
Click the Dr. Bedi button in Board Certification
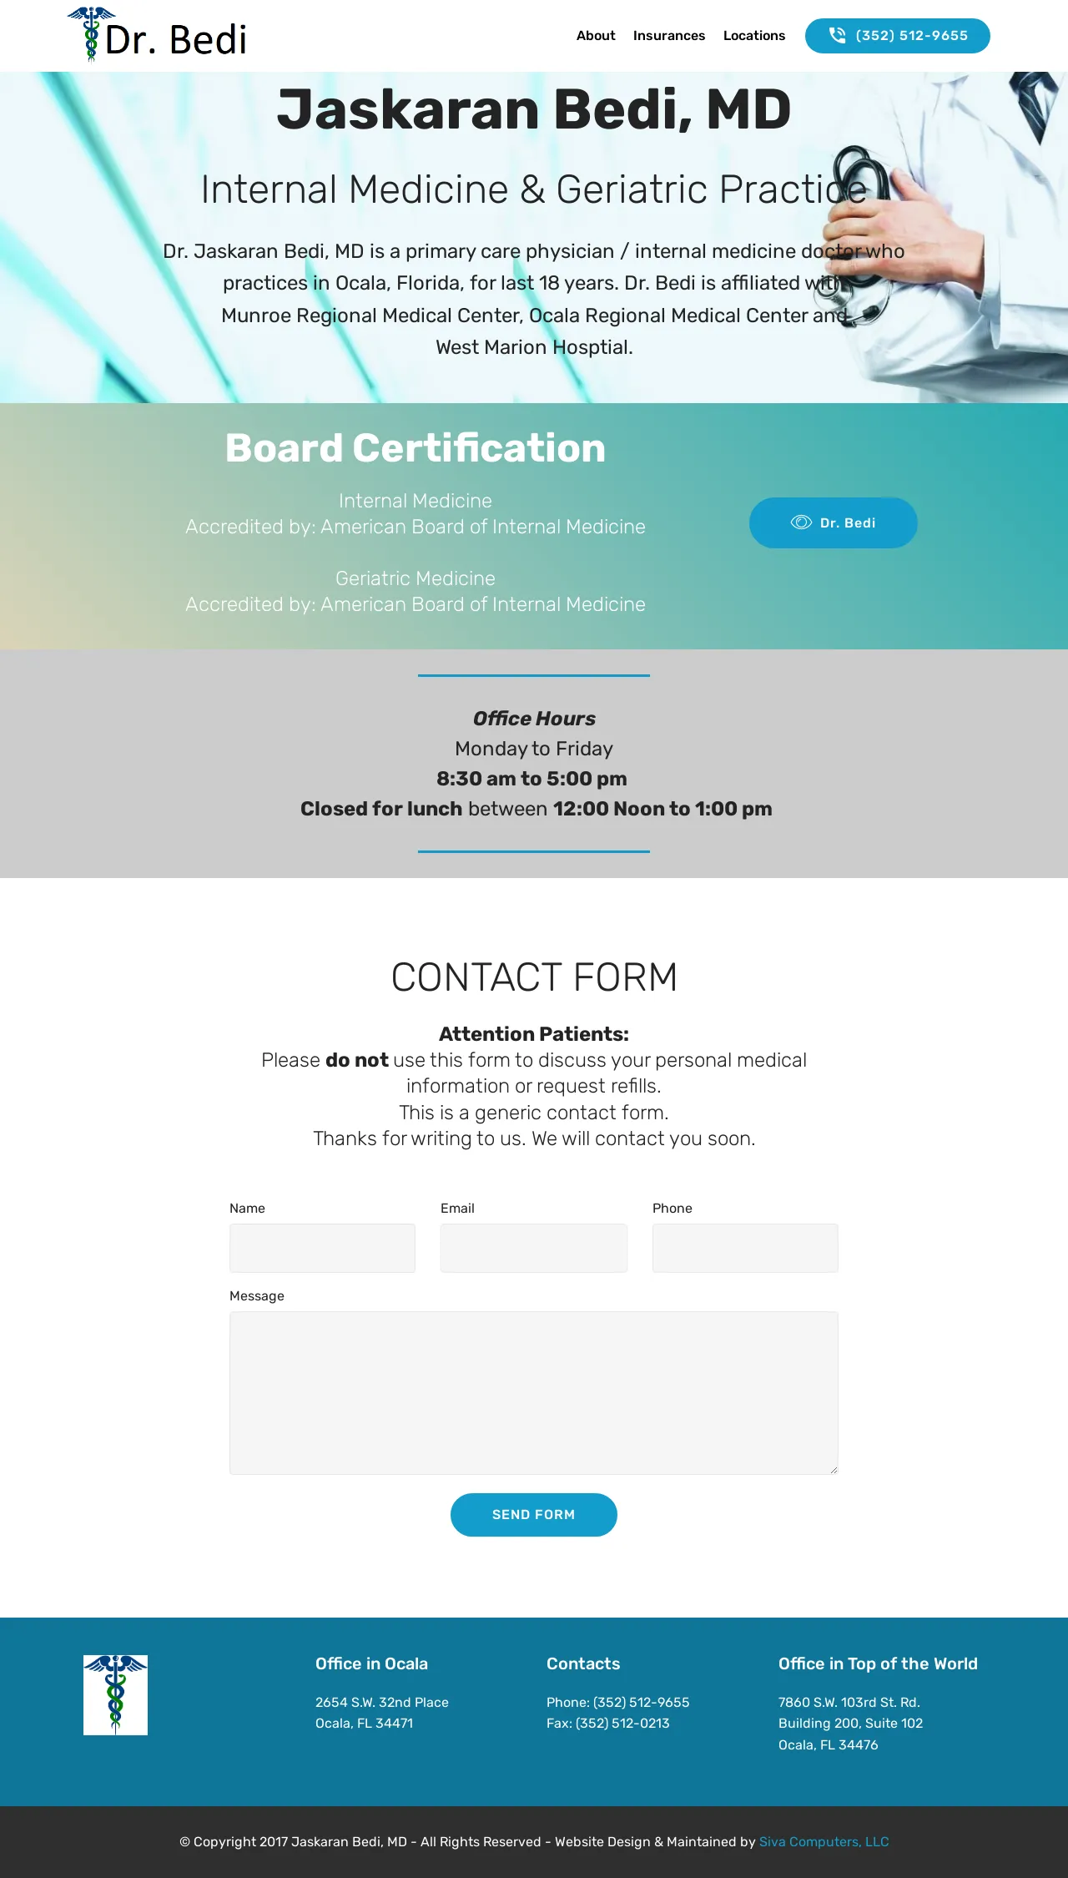(x=834, y=523)
